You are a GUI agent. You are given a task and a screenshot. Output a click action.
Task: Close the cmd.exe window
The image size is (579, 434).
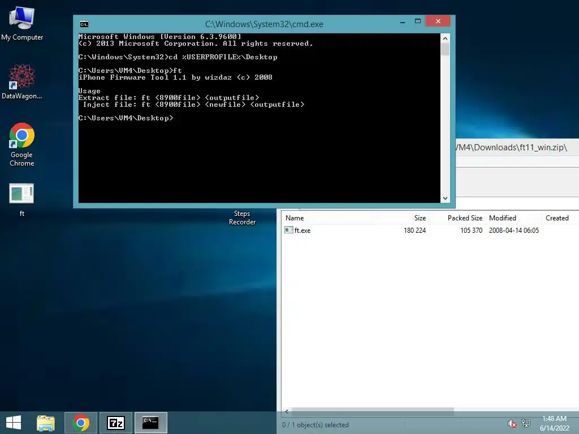438,21
